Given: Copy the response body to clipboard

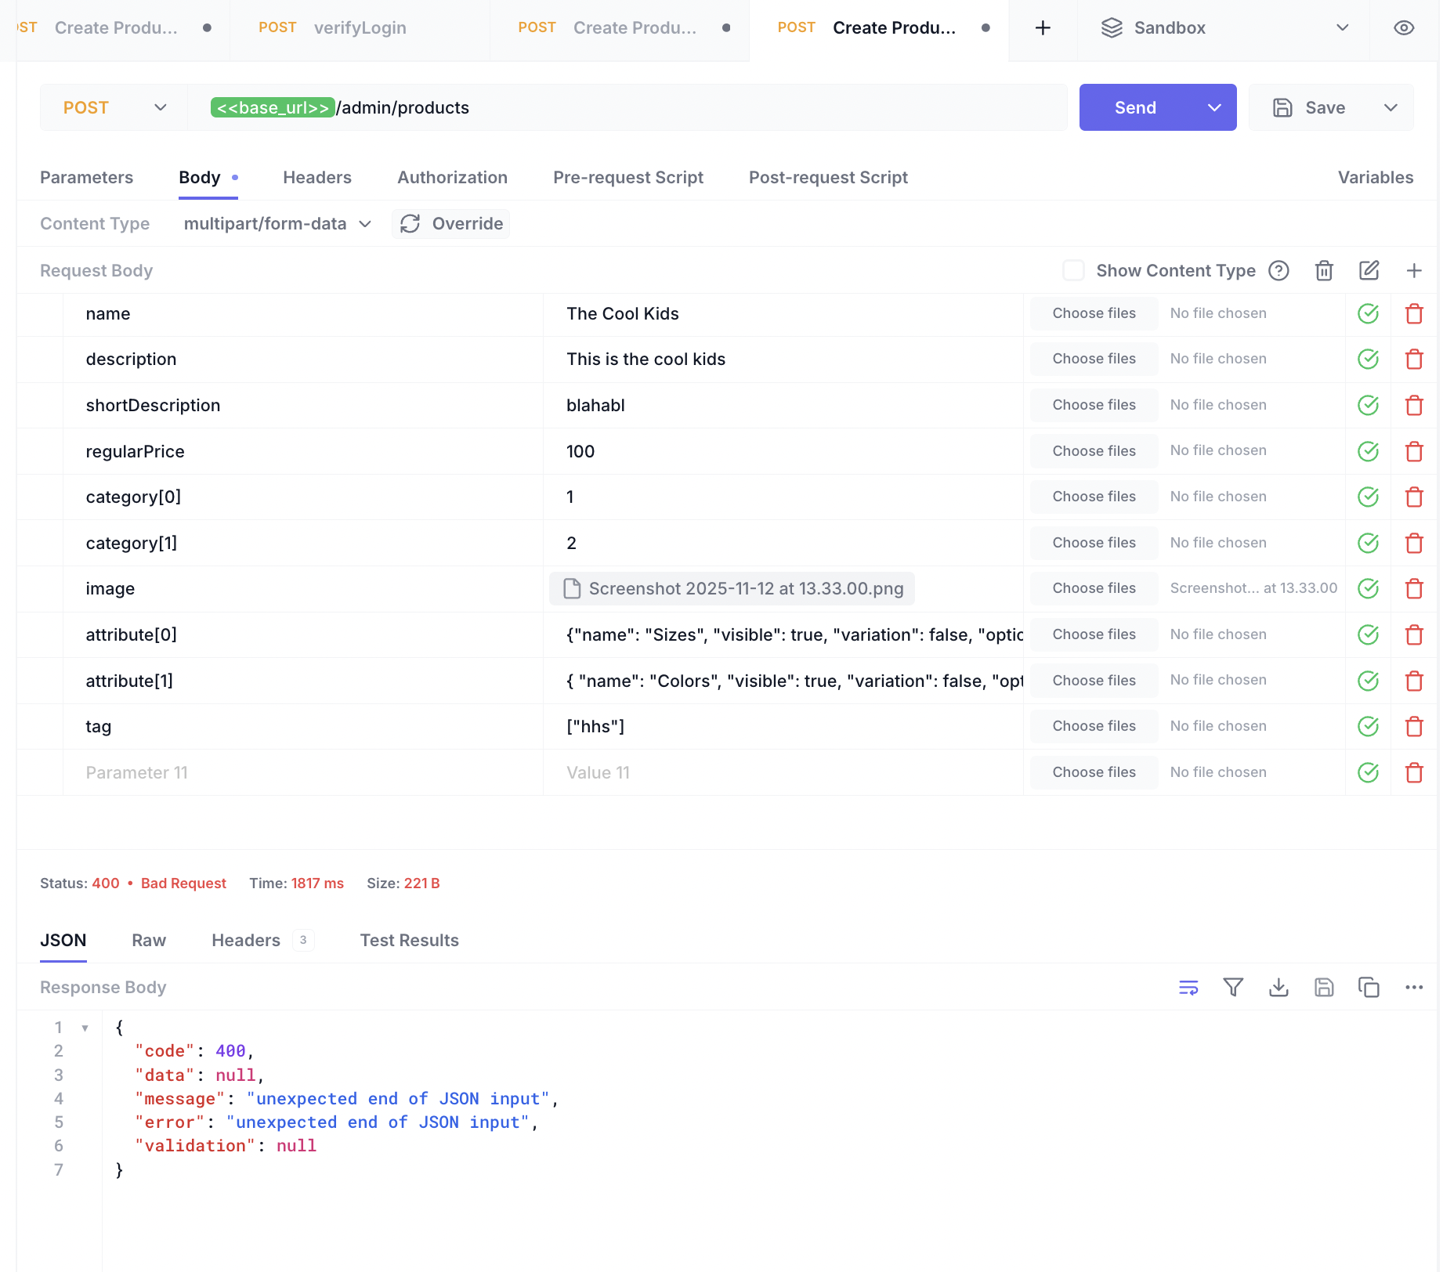Looking at the screenshot, I should click(1369, 988).
